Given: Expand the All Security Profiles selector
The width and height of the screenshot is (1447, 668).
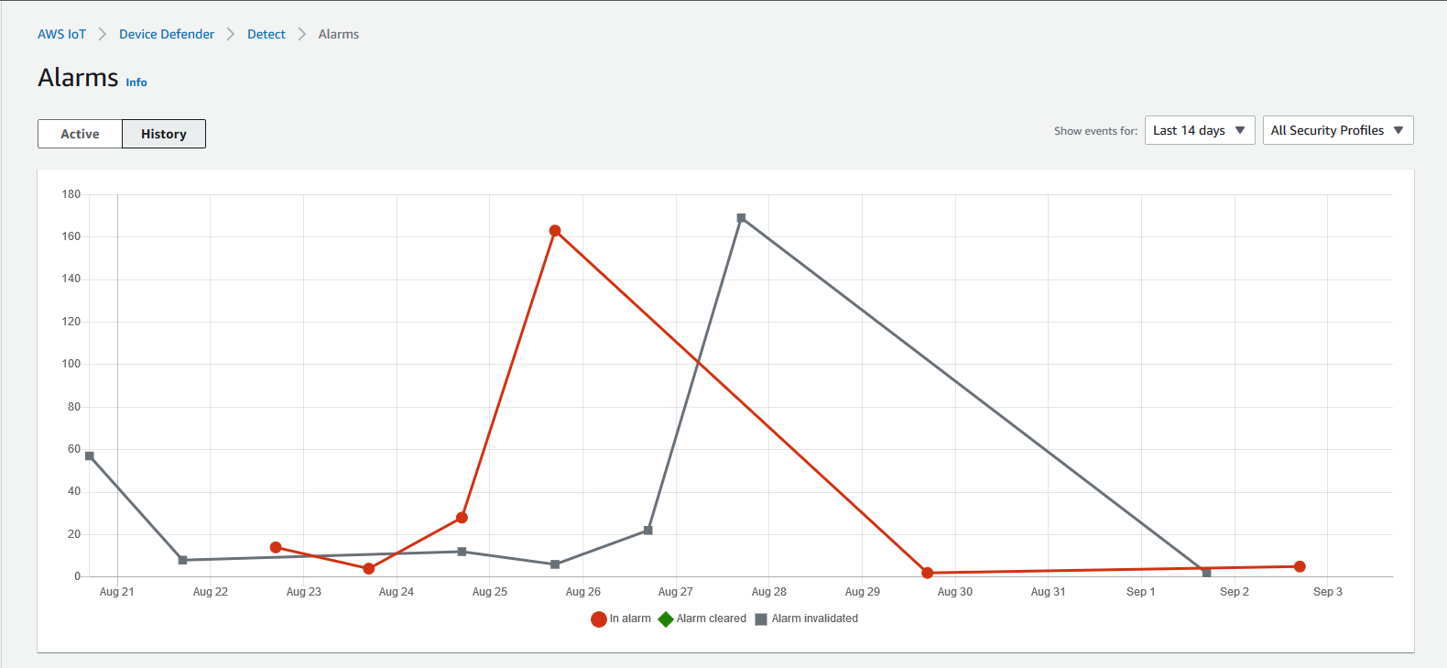Looking at the screenshot, I should [x=1337, y=130].
